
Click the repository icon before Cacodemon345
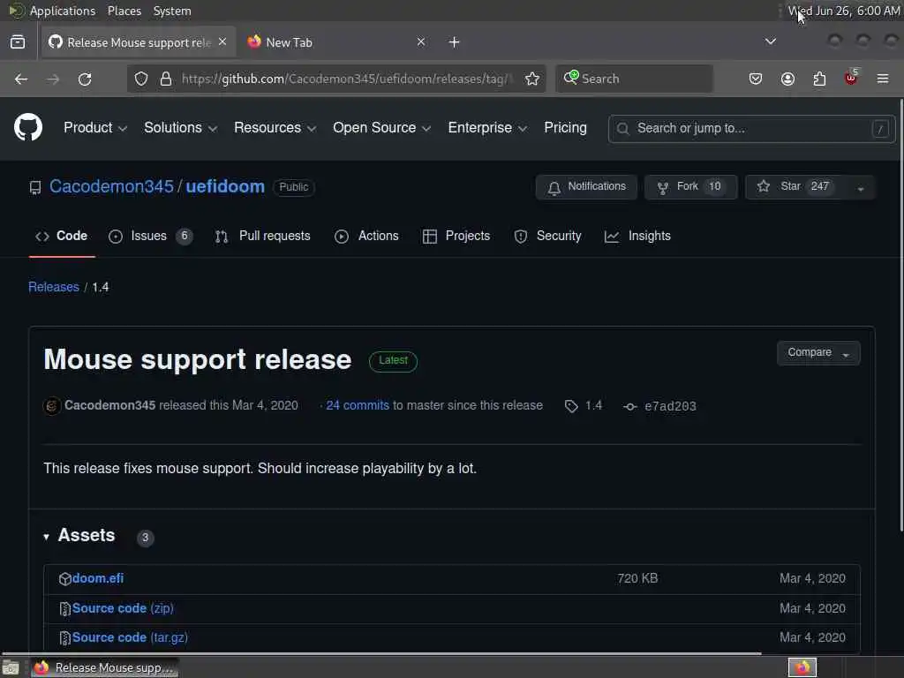coord(35,187)
